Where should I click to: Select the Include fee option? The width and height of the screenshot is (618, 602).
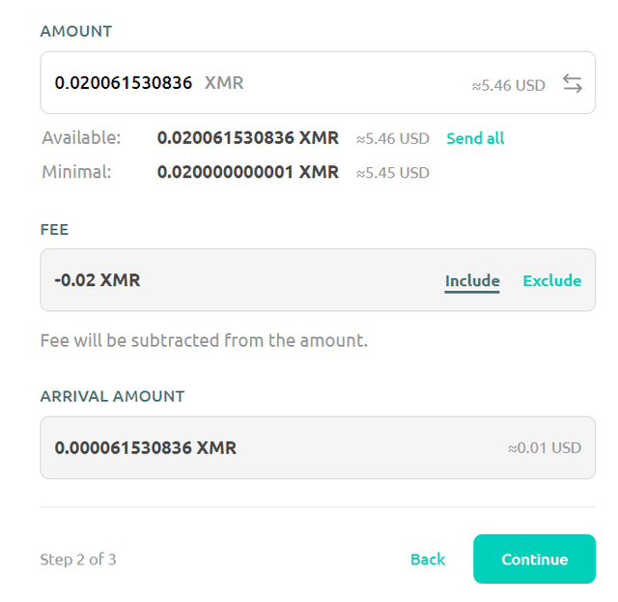click(472, 281)
